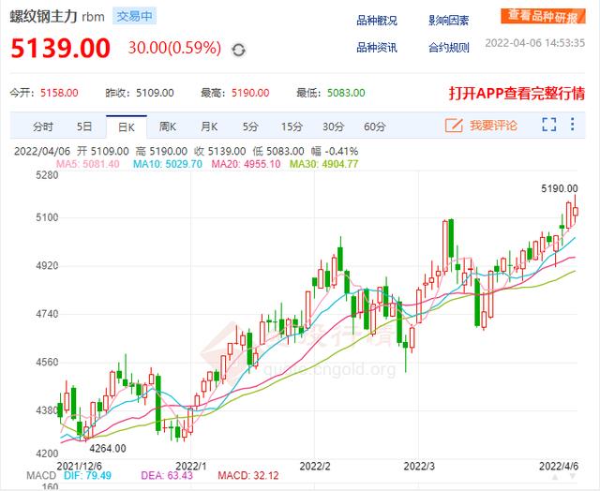Click the more options dots icon

[x=576, y=125]
